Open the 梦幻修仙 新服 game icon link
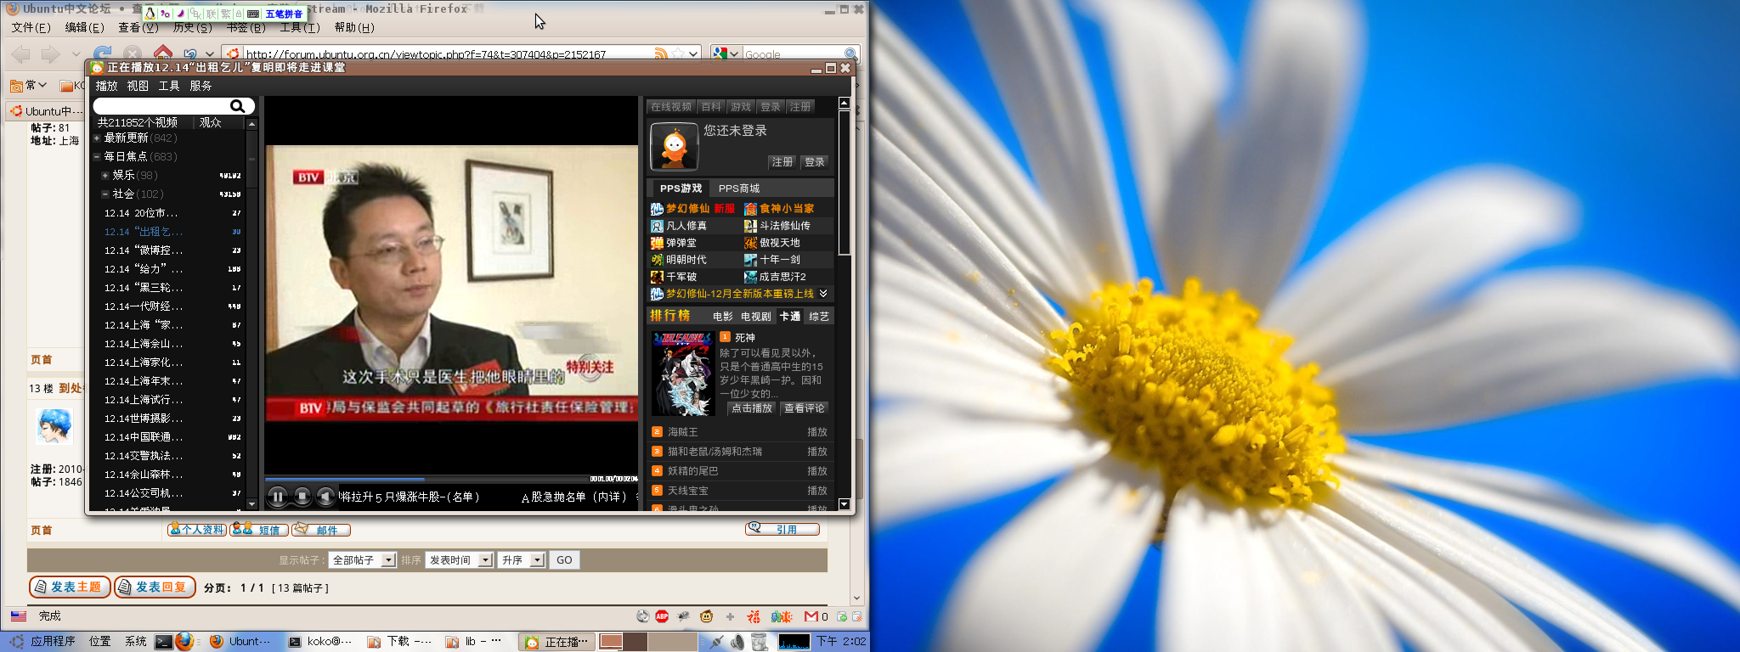The image size is (1740, 652). [657, 209]
